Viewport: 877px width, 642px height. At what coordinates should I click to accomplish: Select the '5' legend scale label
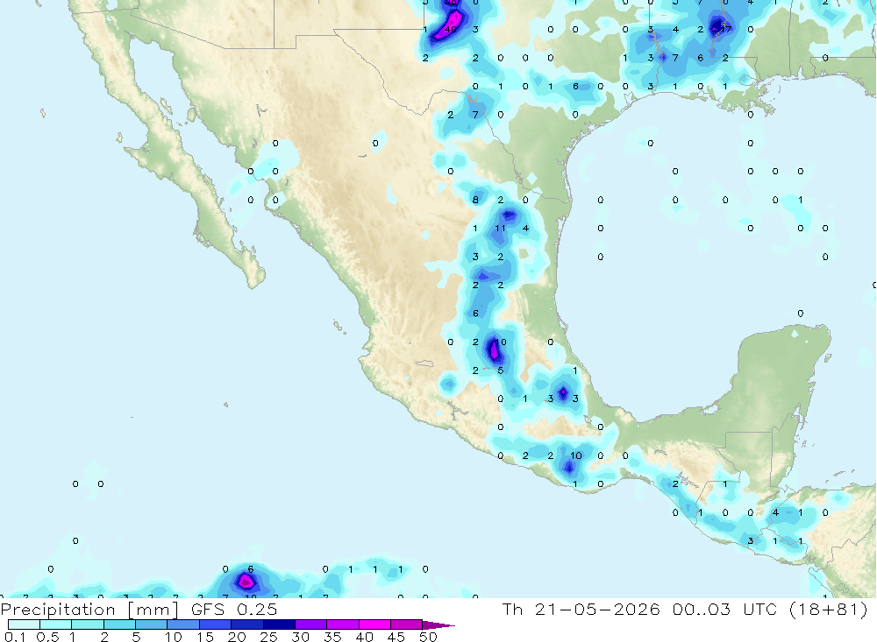coord(136,637)
